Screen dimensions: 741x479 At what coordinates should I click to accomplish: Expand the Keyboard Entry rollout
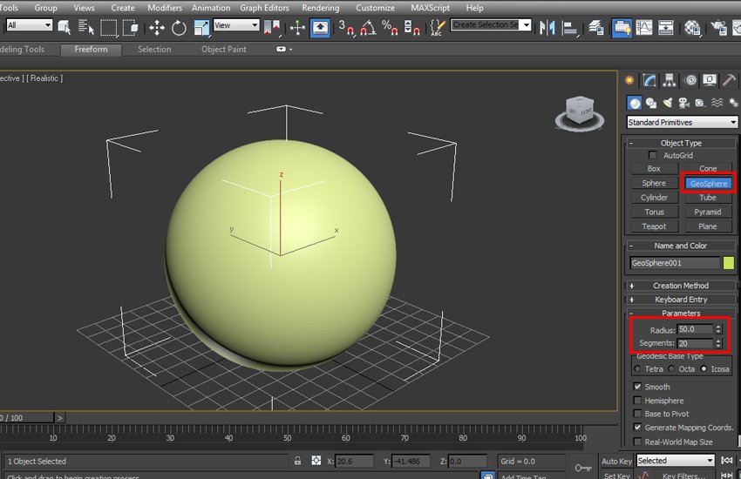tap(681, 300)
